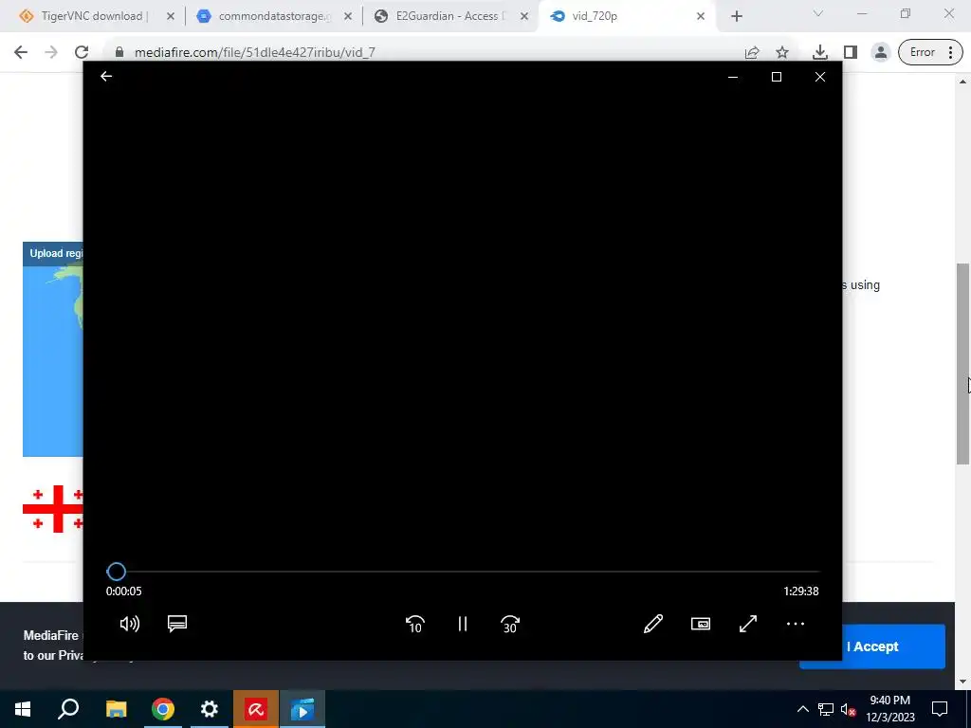Share this page from the address bar
Image resolution: width=971 pixels, height=728 pixels.
[x=752, y=52]
